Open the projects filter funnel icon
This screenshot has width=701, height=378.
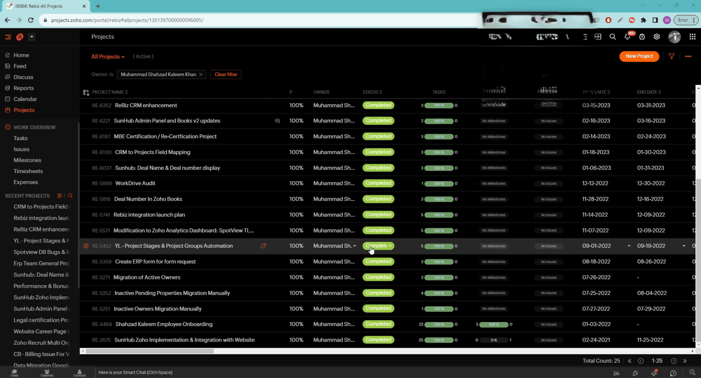(671, 56)
